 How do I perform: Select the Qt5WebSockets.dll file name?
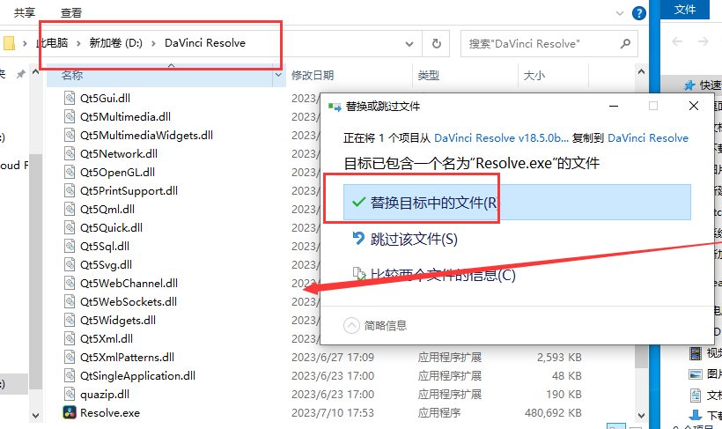pyautogui.click(x=129, y=301)
